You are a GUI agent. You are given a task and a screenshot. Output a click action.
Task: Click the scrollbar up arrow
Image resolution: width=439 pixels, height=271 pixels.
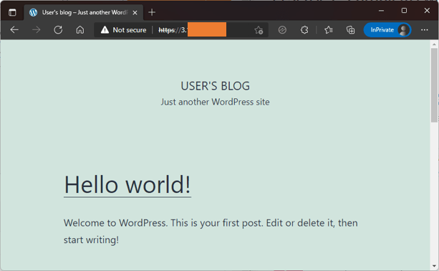pos(434,44)
